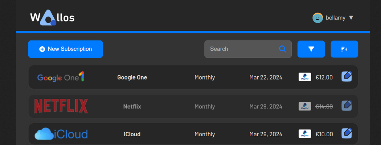
Task: Open the sort order menu
Action: point(344,49)
